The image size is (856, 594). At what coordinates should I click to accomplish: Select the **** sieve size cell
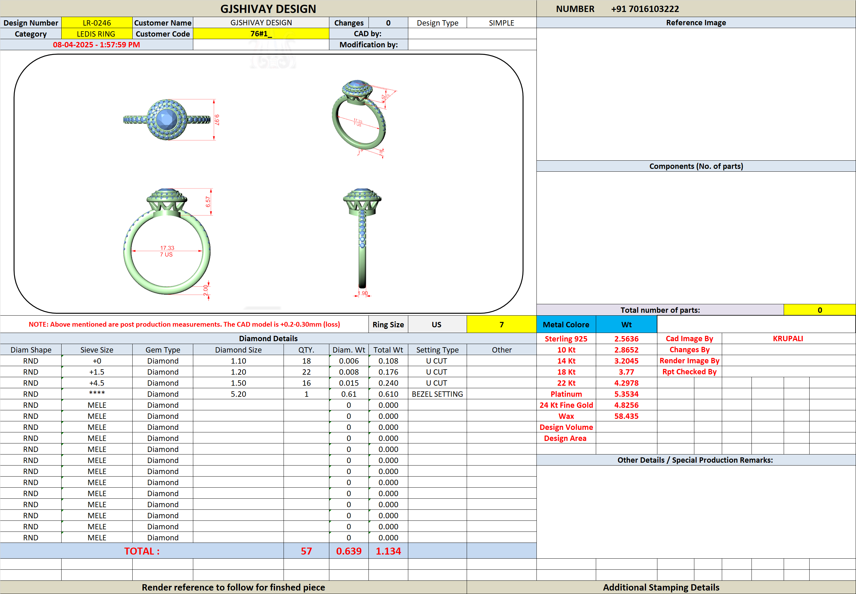coord(97,394)
